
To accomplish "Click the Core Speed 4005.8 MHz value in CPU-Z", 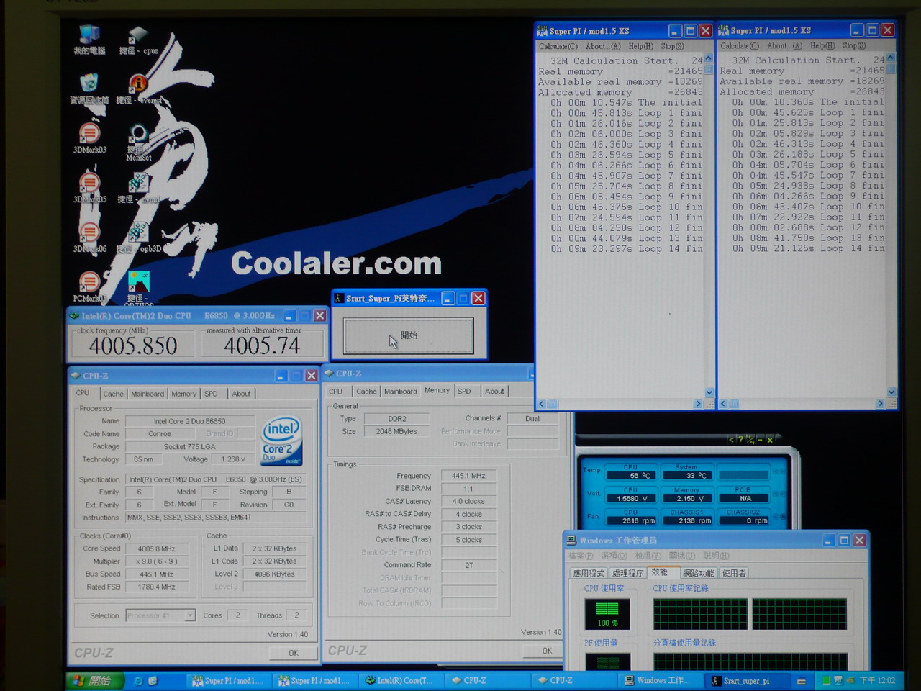I will pyautogui.click(x=157, y=548).
